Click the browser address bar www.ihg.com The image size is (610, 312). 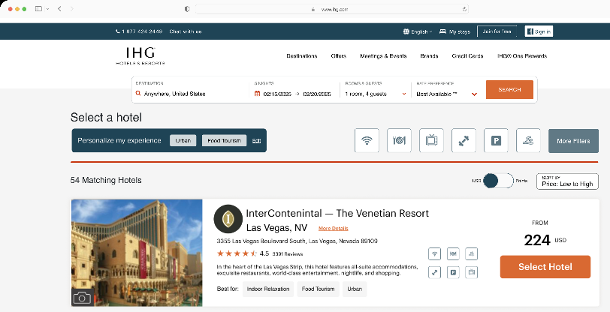[331, 9]
